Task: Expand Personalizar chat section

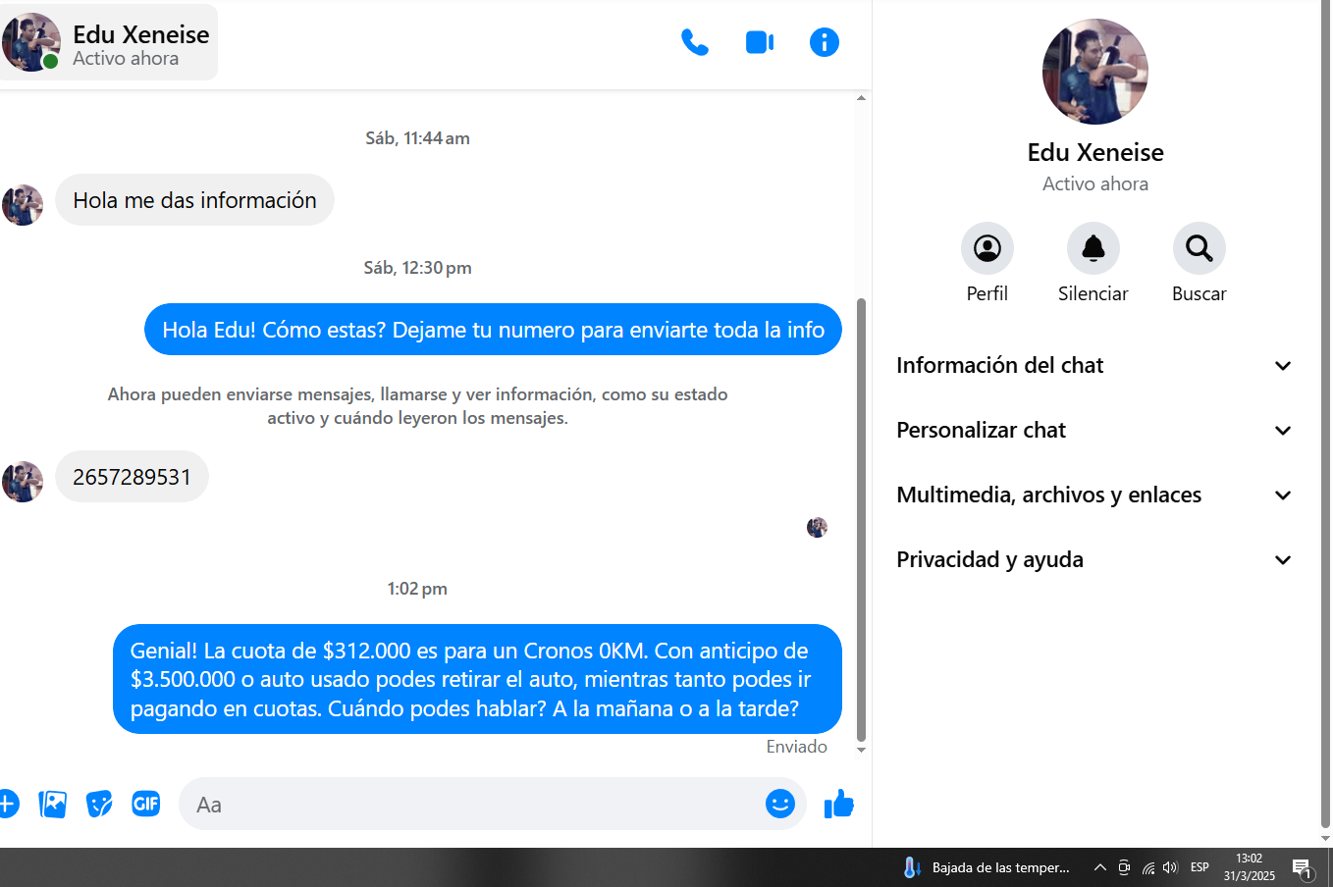Action: (1094, 430)
